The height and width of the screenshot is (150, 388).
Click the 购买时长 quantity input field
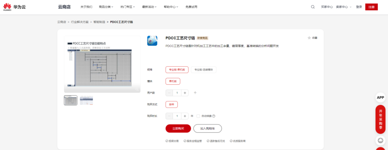(177, 116)
